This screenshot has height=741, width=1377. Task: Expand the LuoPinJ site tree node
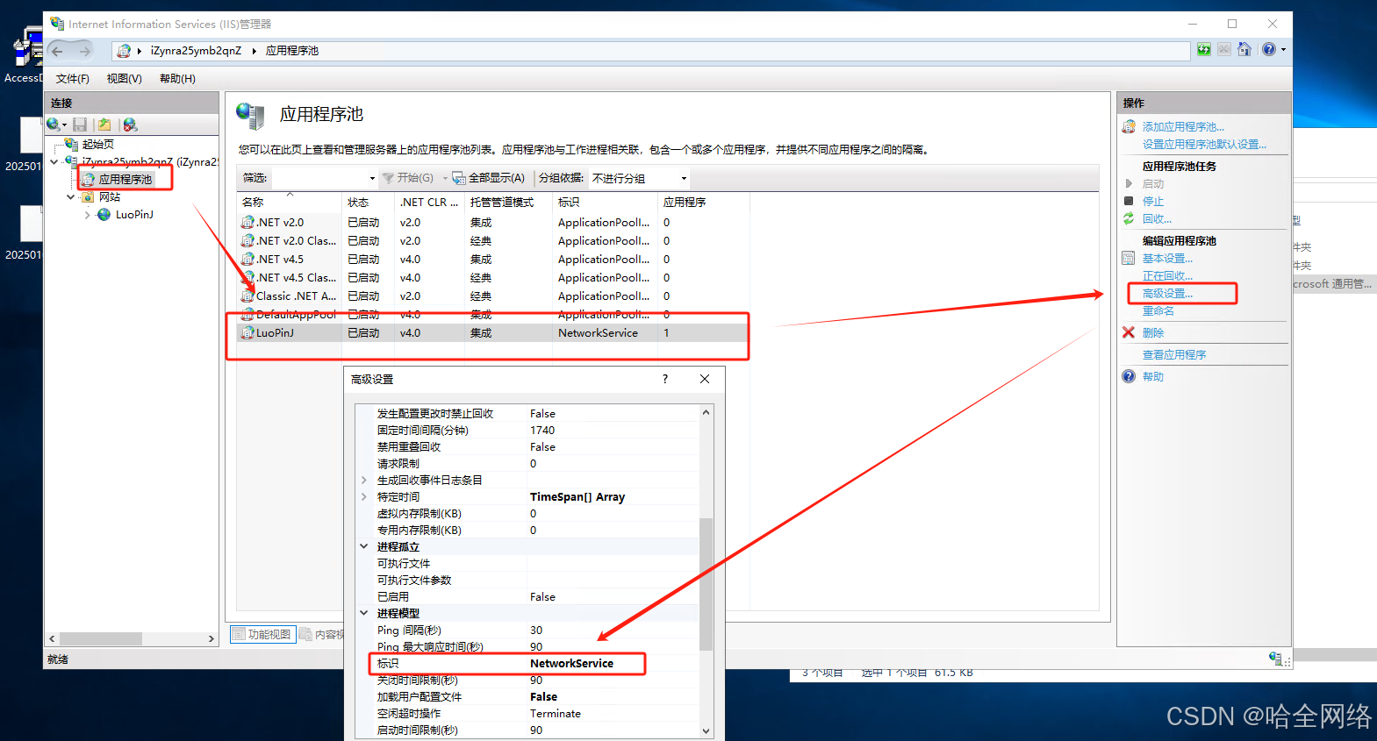tap(87, 215)
